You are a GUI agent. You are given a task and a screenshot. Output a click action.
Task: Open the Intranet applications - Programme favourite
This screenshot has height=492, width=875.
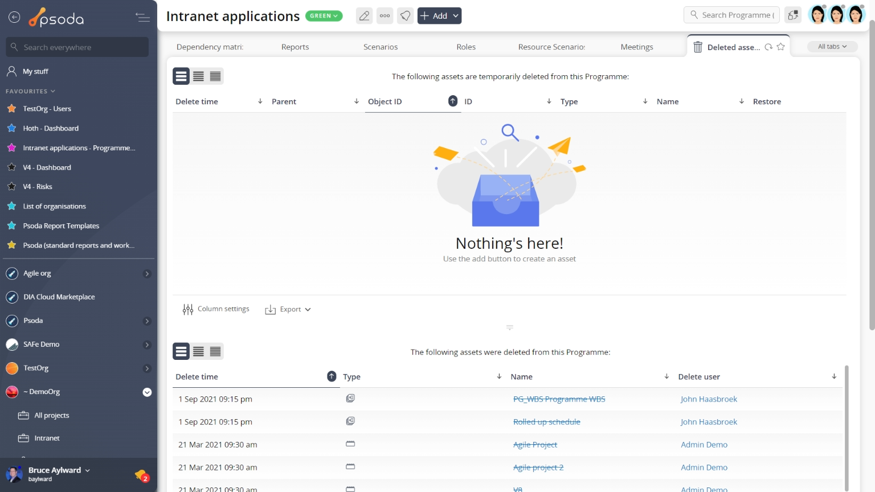point(79,148)
